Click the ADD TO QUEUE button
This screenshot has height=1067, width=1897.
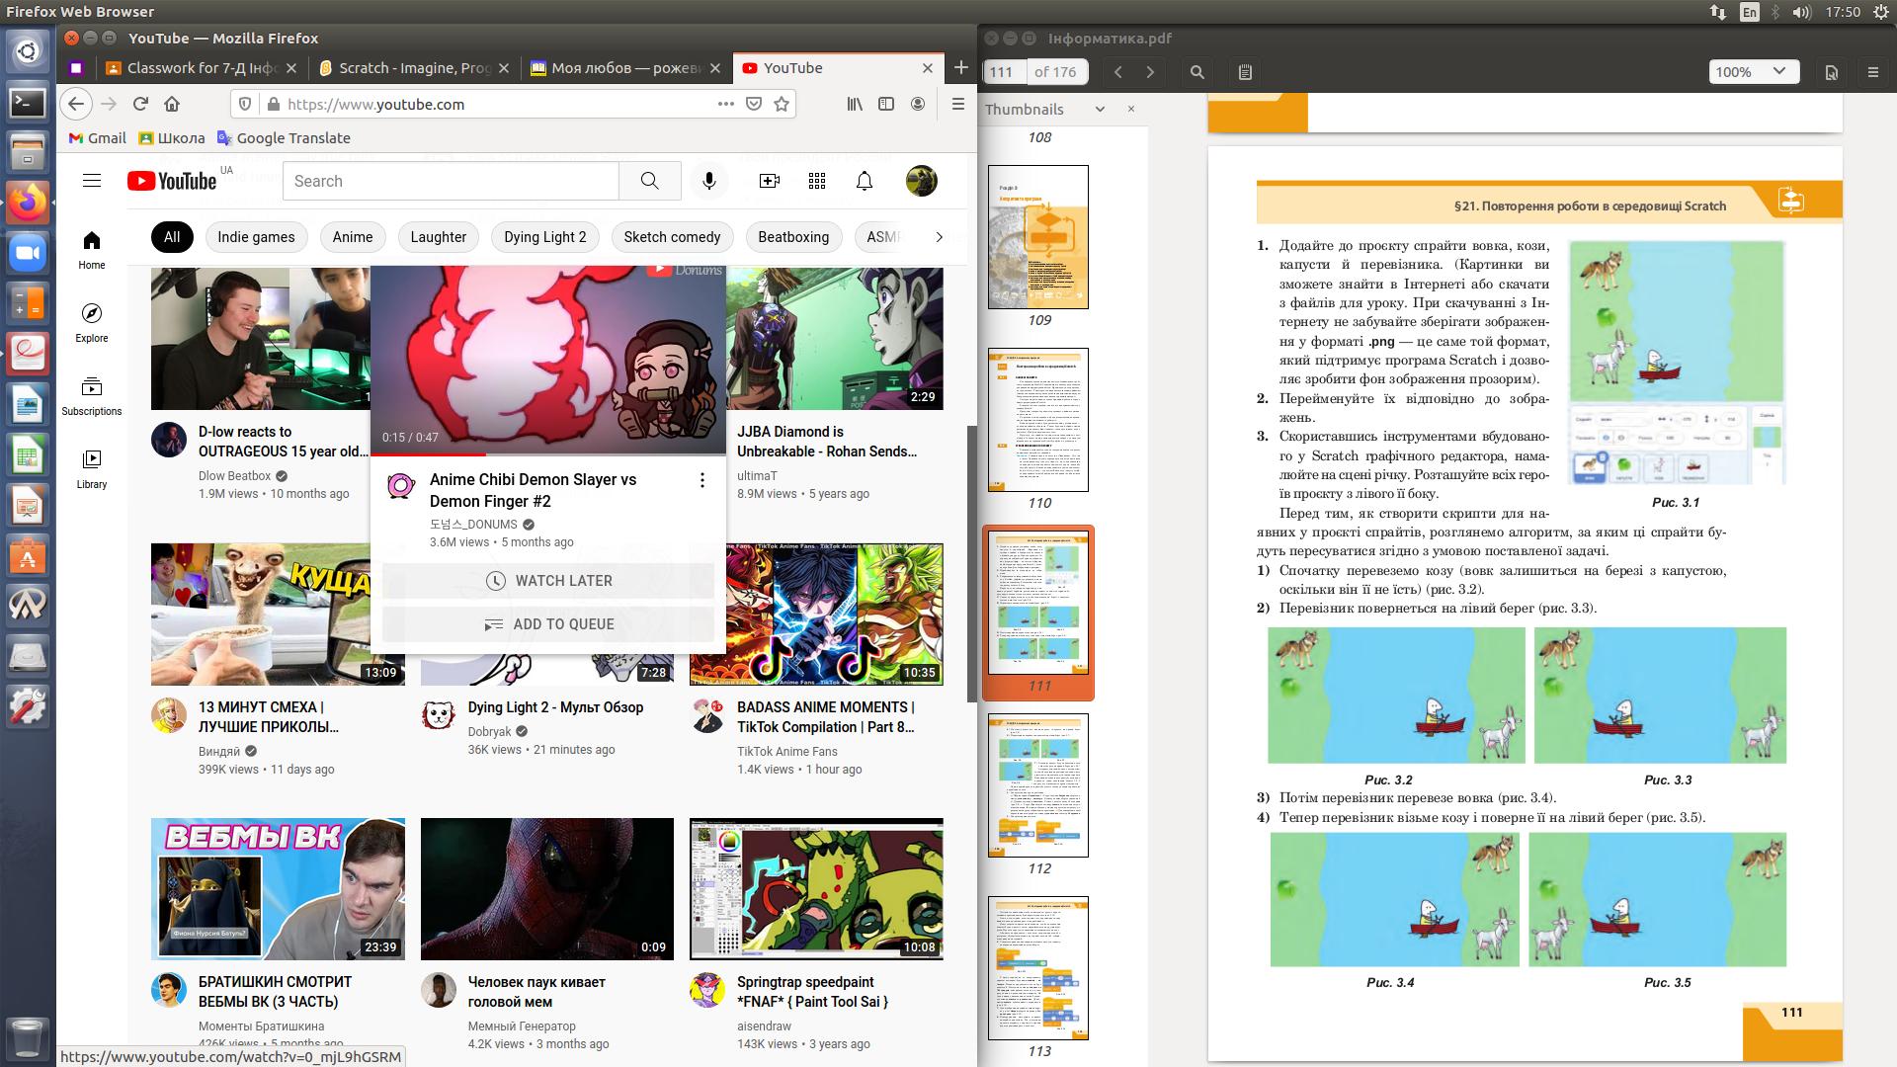(x=548, y=624)
